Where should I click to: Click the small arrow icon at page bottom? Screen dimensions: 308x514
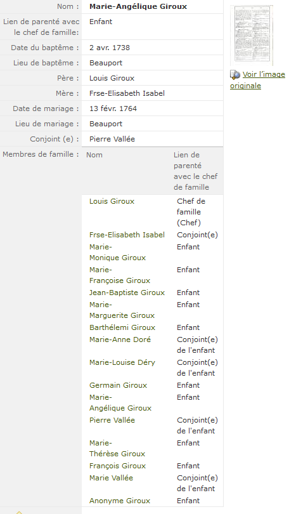point(19,512)
